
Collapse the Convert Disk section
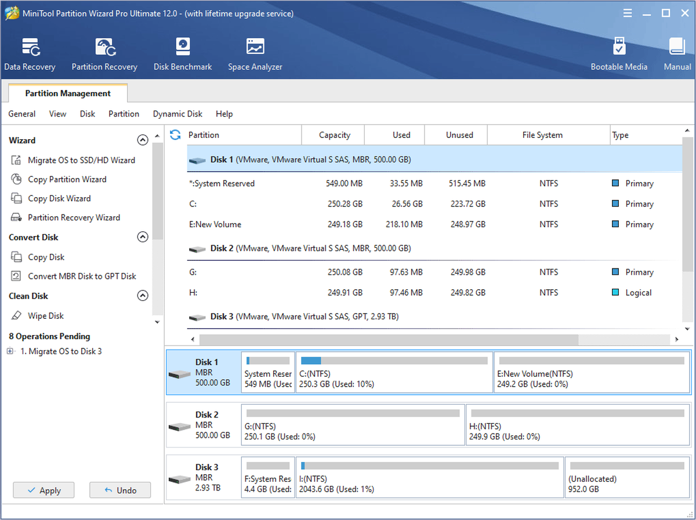pos(142,237)
